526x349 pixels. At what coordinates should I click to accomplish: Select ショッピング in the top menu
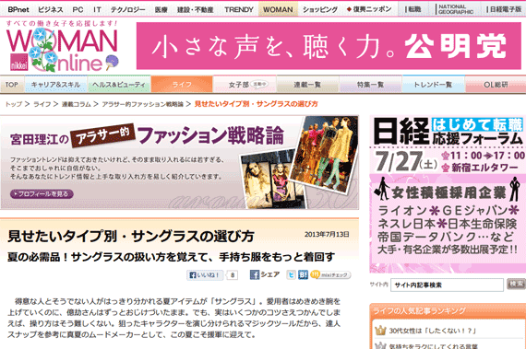320,10
